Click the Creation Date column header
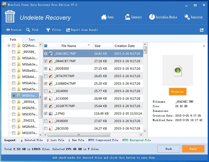The height and width of the screenshot is (162, 209). click(x=128, y=46)
